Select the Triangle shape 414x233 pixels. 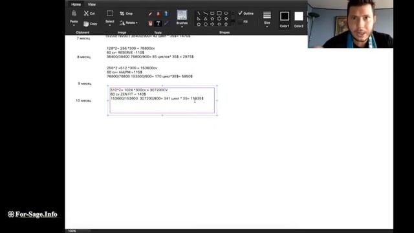(206, 19)
